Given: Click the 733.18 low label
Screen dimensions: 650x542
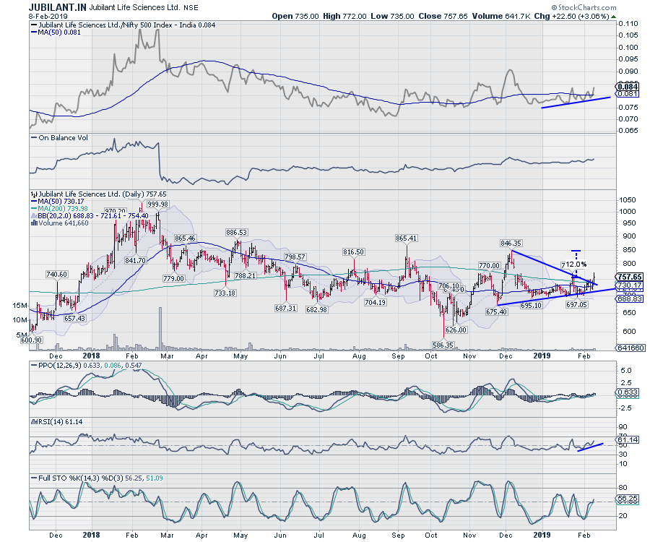Looking at the screenshot, I should point(225,293).
